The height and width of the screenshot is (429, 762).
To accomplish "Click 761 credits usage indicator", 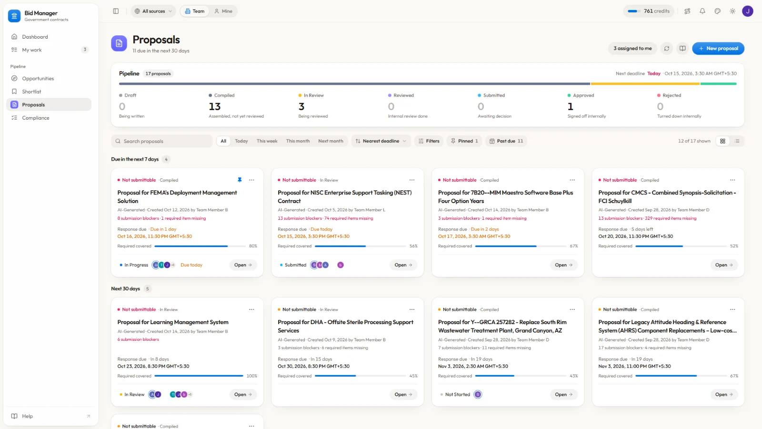I will 649,11.
